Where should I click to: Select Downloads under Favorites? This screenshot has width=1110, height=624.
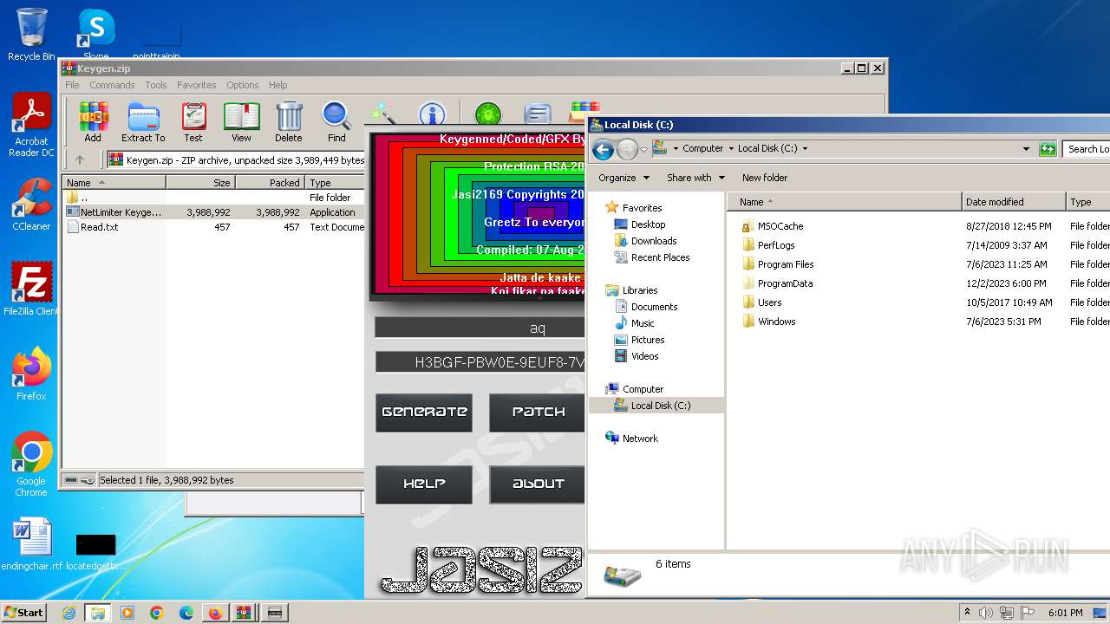pos(654,241)
